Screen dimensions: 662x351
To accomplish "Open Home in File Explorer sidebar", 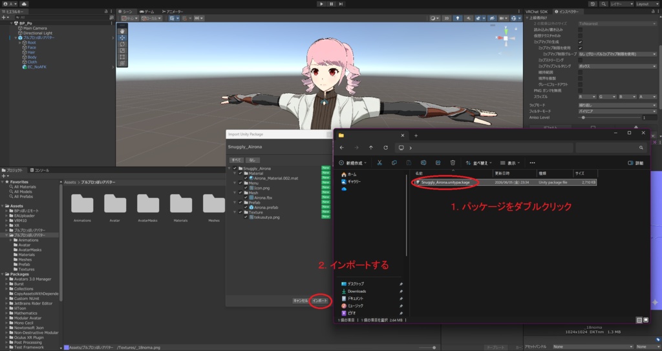I will click(348, 174).
